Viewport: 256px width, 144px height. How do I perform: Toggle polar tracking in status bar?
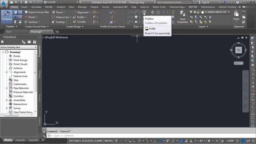tap(139, 141)
